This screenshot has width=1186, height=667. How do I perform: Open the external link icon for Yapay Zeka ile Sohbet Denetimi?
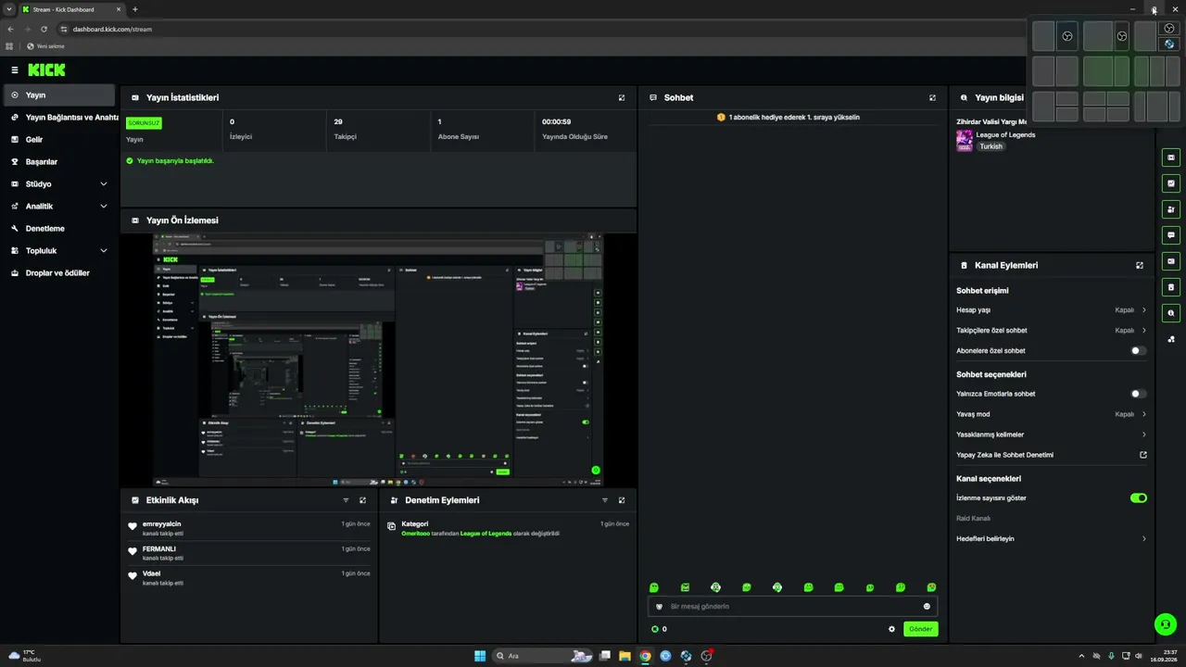(1143, 455)
